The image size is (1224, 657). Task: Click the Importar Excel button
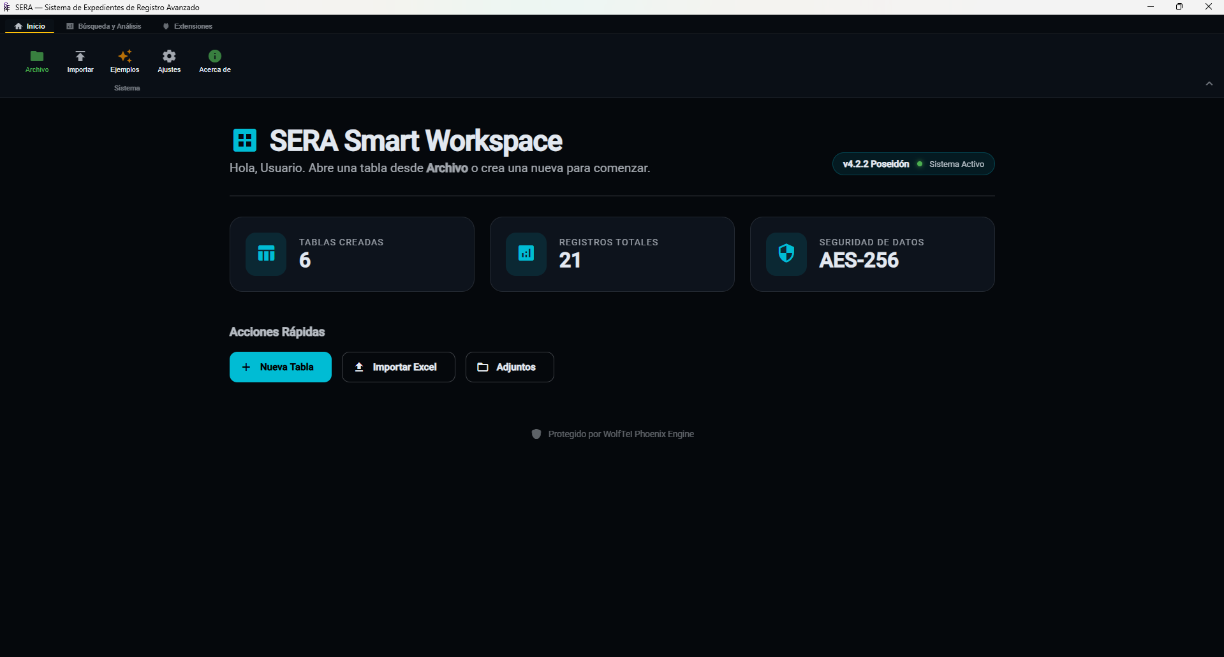399,367
